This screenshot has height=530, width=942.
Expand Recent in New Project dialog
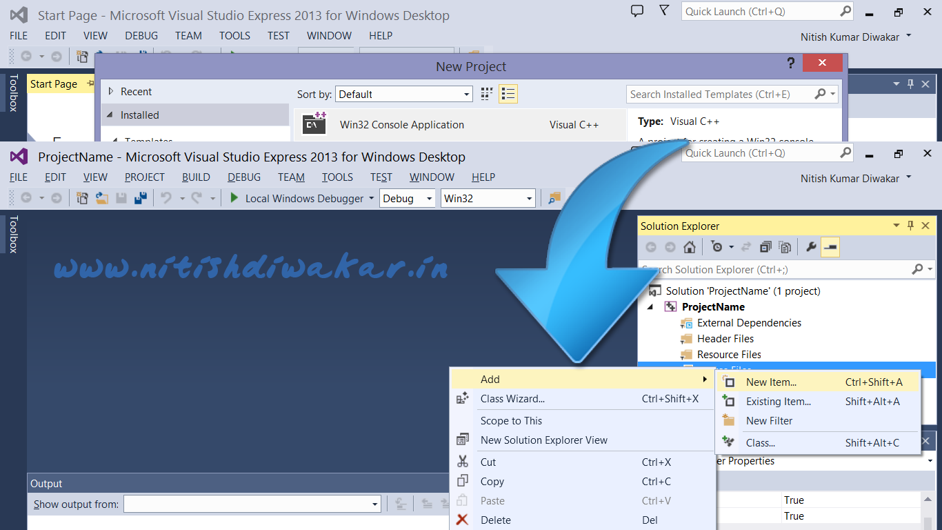[x=110, y=91]
